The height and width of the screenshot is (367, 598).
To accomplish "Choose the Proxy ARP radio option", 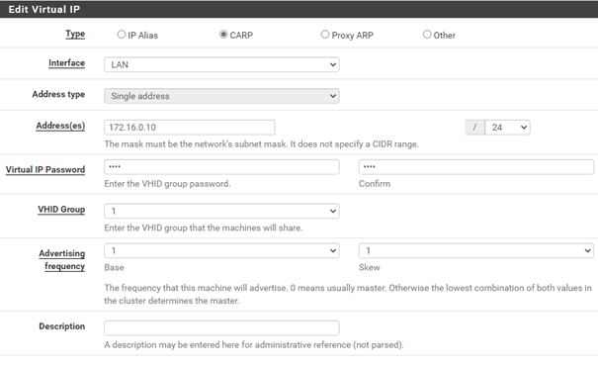I will [x=325, y=35].
